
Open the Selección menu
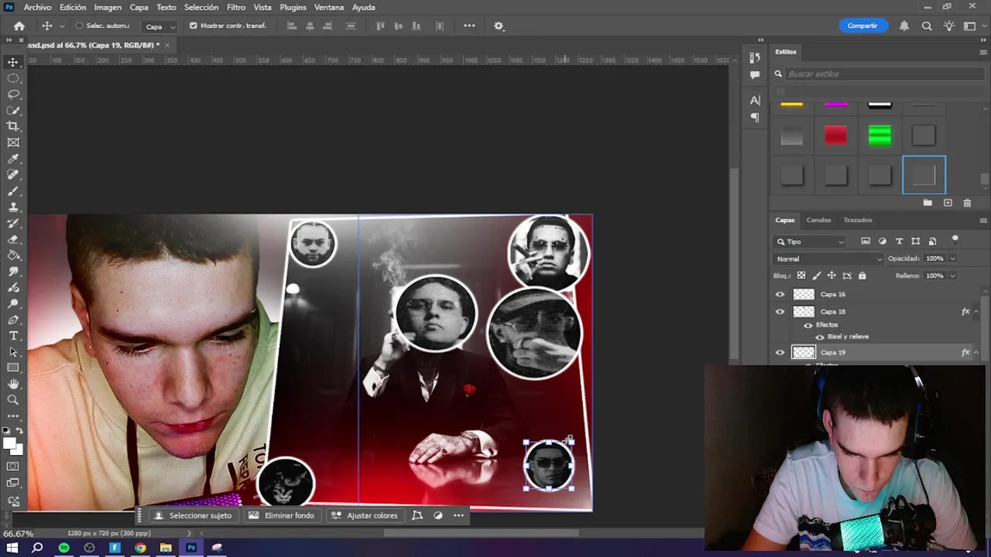pyautogui.click(x=201, y=7)
